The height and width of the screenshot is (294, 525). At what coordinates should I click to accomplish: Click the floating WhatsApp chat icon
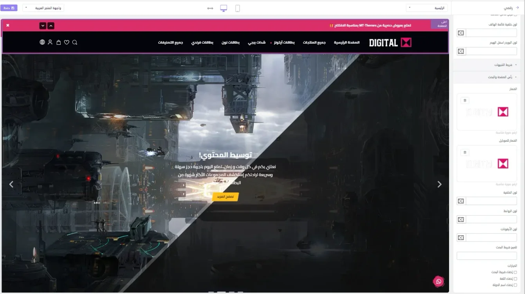pyautogui.click(x=438, y=281)
